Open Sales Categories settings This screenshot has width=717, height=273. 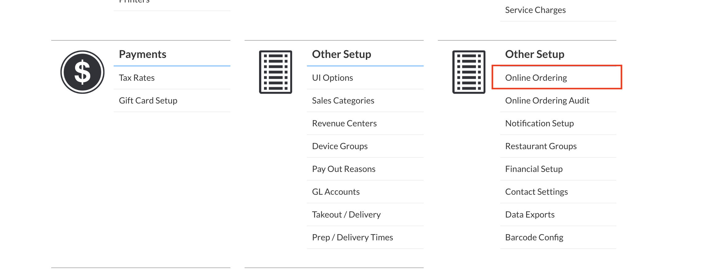pyautogui.click(x=343, y=100)
